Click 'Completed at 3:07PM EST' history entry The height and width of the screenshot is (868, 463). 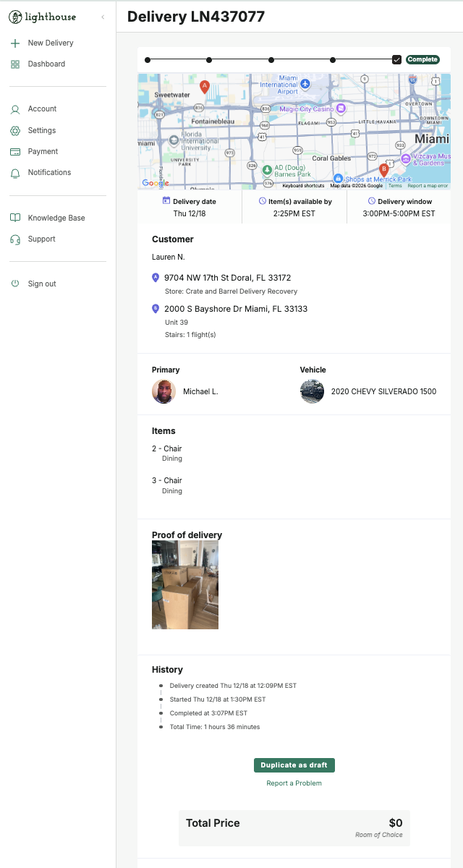tap(208, 713)
